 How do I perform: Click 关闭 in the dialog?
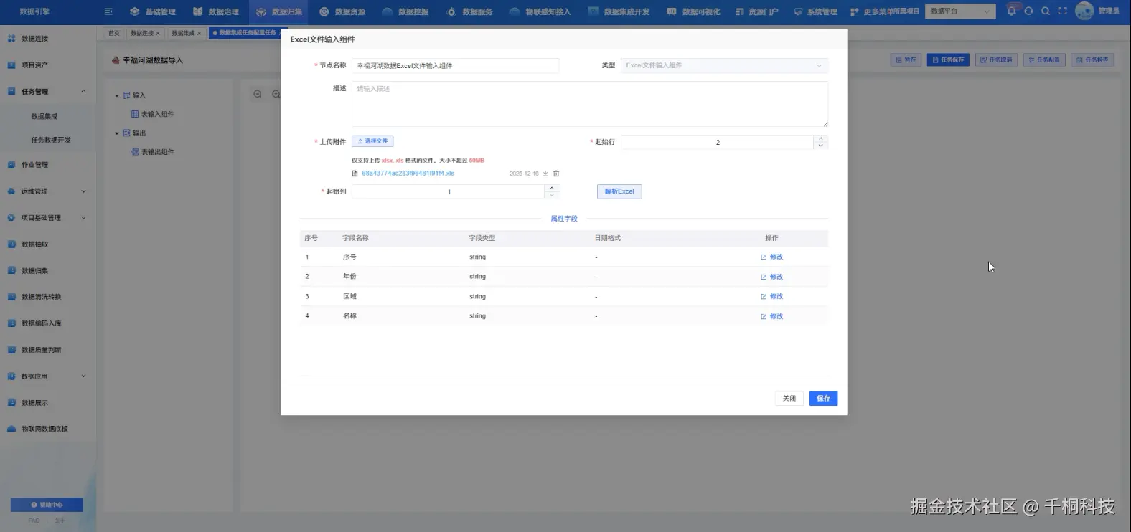[789, 399]
